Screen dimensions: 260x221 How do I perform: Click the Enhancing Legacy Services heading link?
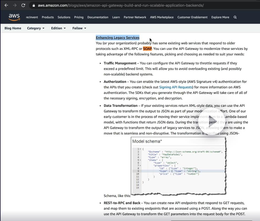click(118, 38)
